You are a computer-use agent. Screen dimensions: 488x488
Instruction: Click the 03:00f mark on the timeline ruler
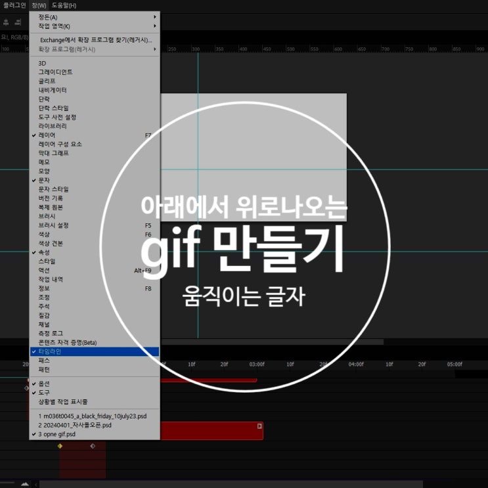[x=257, y=364]
